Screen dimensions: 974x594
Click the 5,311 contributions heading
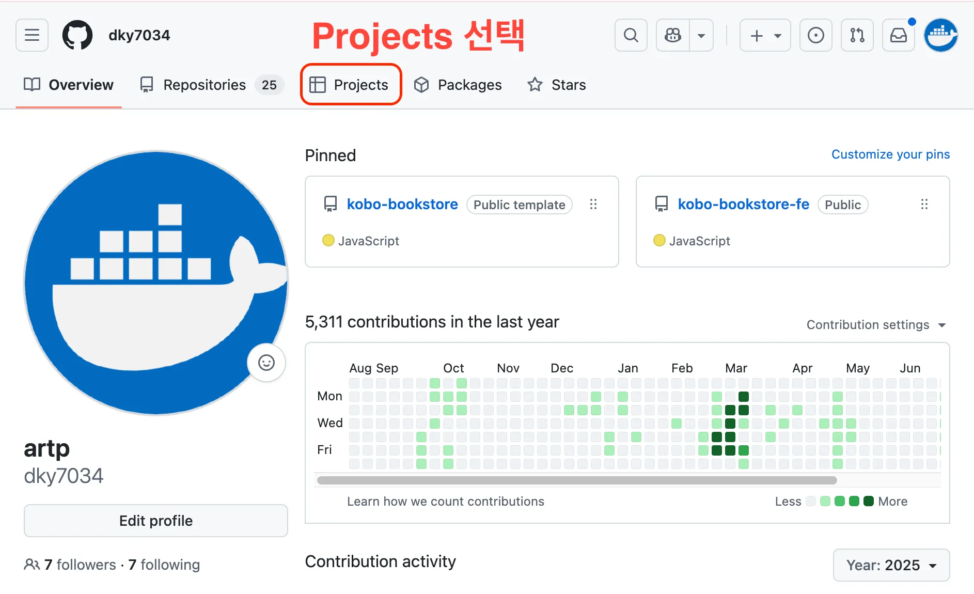tap(432, 322)
